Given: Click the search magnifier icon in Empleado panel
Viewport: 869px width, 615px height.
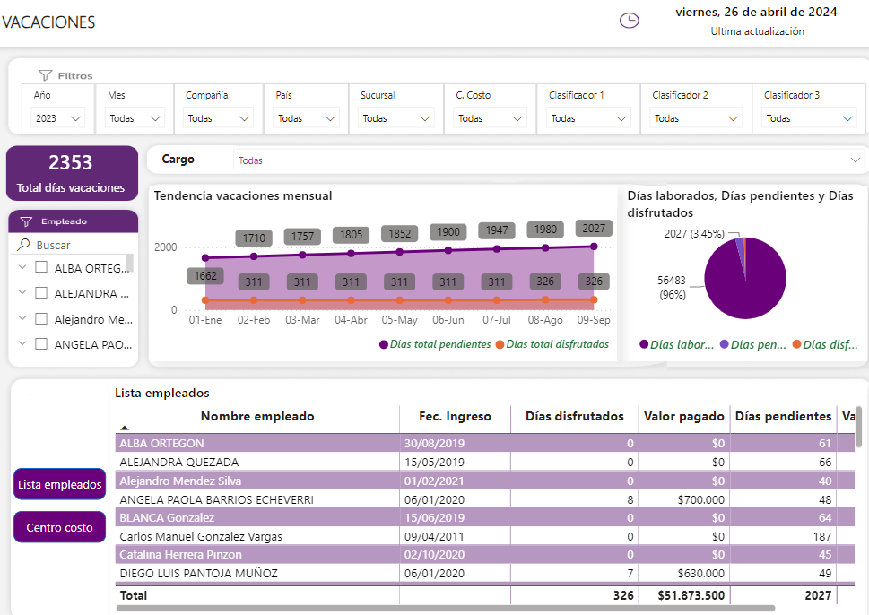Looking at the screenshot, I should click(24, 245).
